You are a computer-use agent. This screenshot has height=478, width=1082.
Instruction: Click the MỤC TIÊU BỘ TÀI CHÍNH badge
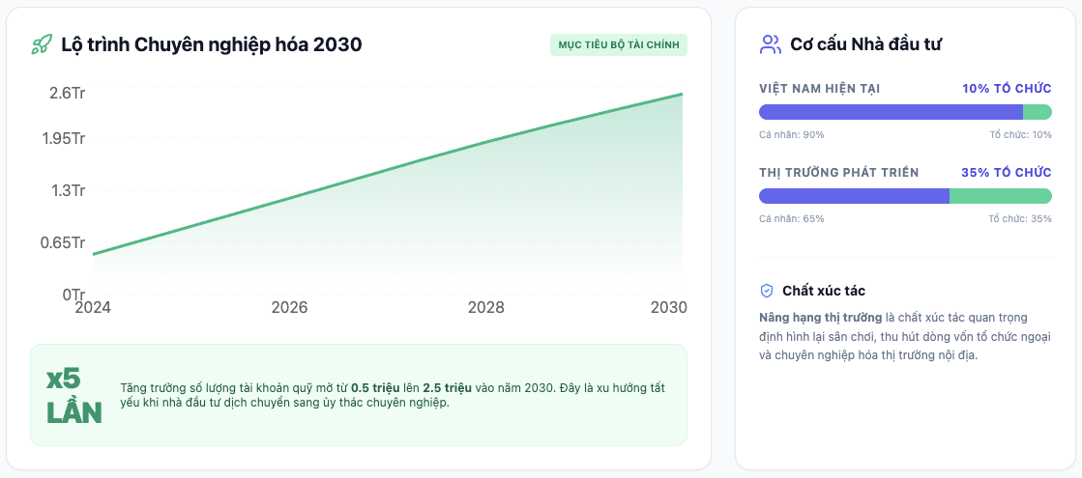pos(619,45)
